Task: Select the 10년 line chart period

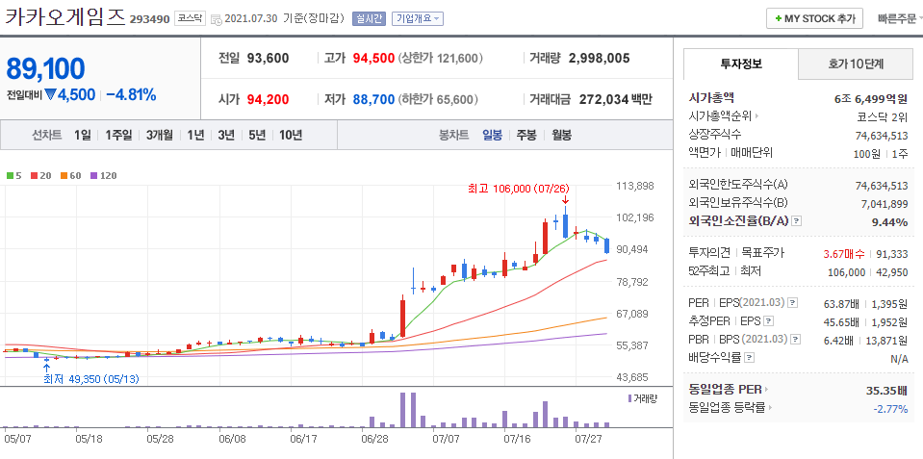Action: [291, 136]
